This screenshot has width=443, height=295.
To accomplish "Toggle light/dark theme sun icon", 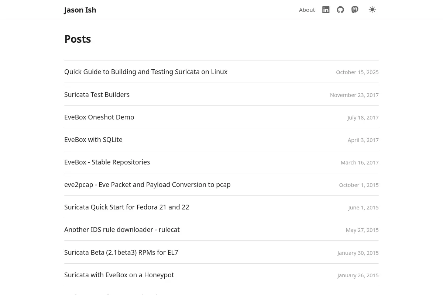I will [372, 10].
